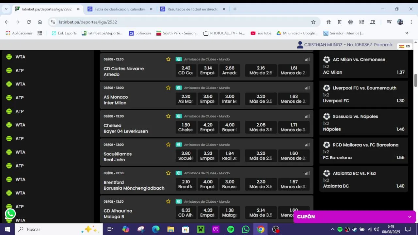This screenshot has height=235, width=418.
Task: Click the page vertical scrollbar thumb
Action: 416,80
